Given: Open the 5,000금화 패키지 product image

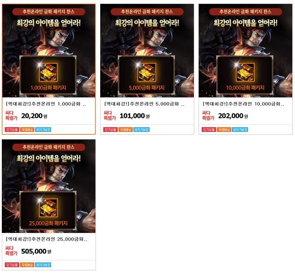Looking at the screenshot, I should coord(147,51).
